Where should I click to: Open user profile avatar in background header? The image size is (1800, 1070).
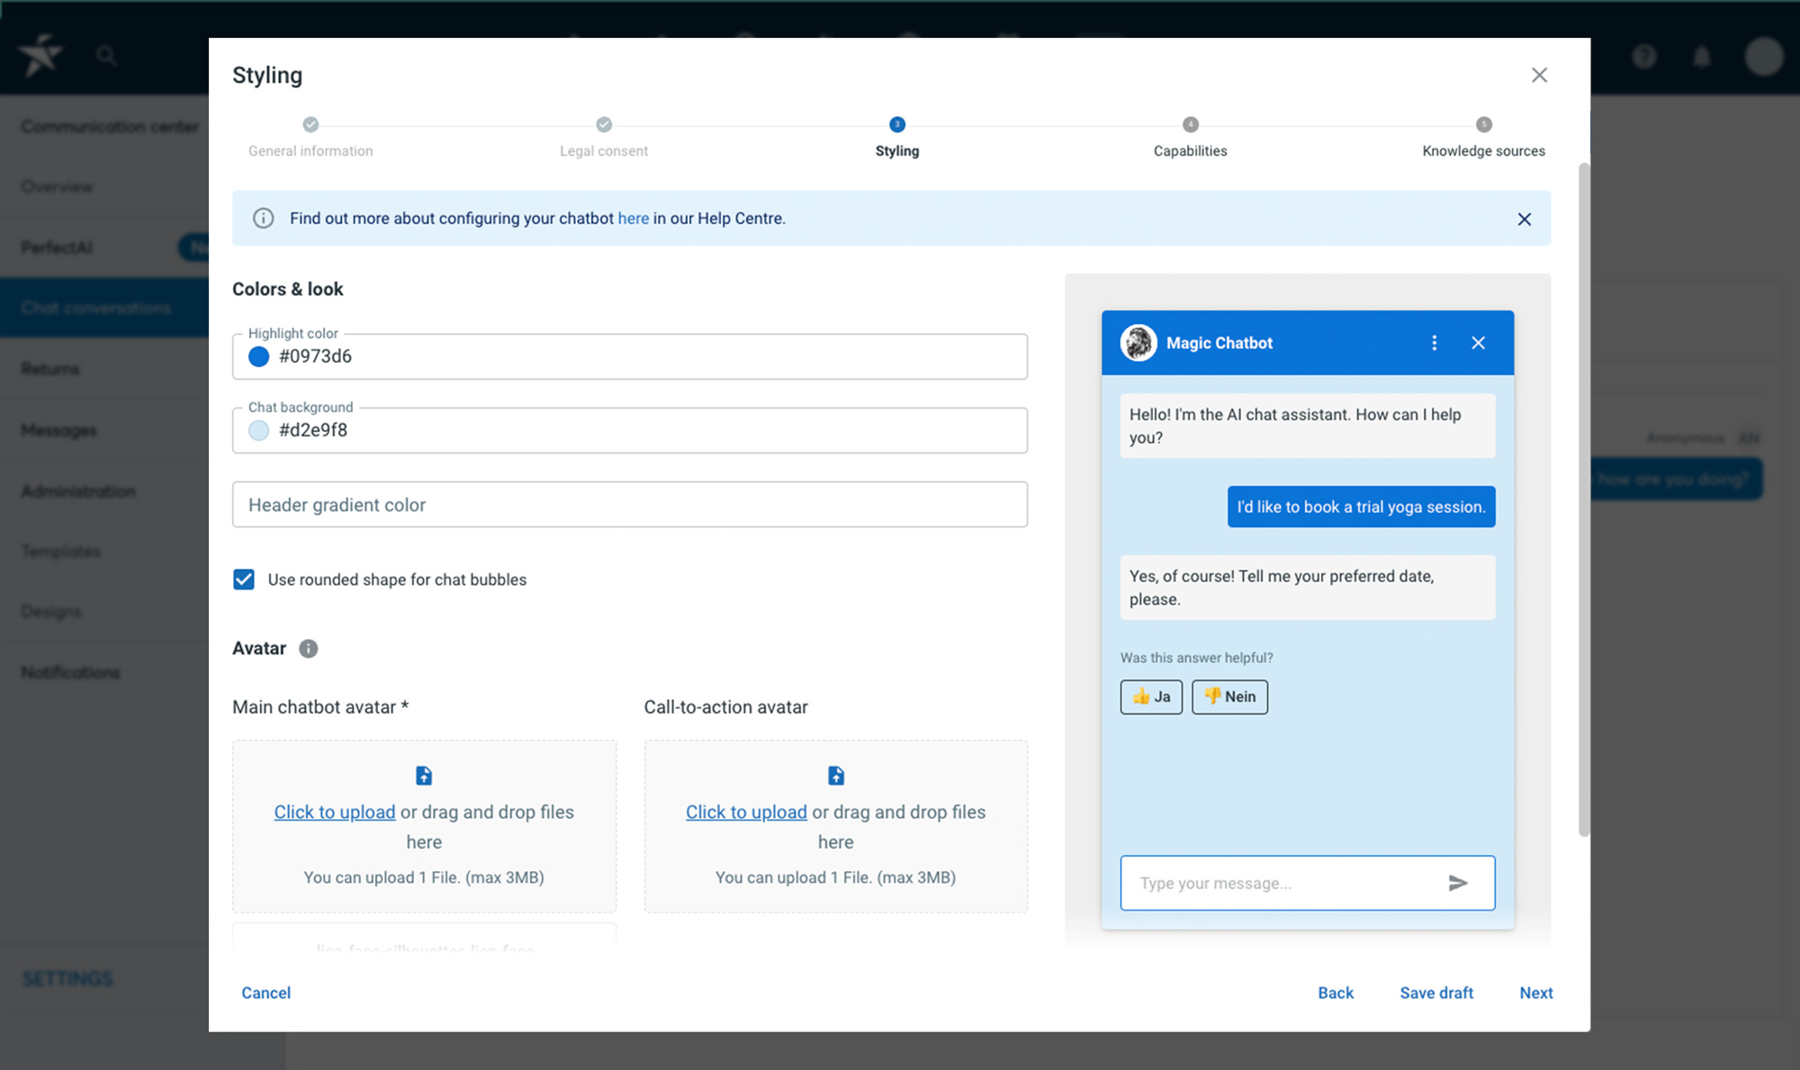coord(1764,57)
